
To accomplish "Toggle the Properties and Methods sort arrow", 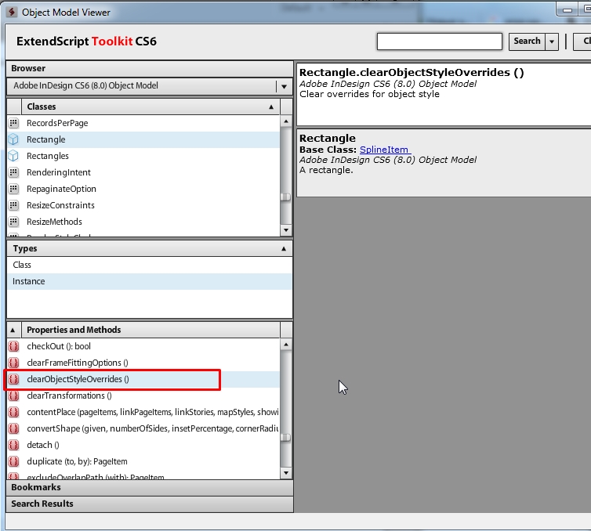I will pos(13,331).
